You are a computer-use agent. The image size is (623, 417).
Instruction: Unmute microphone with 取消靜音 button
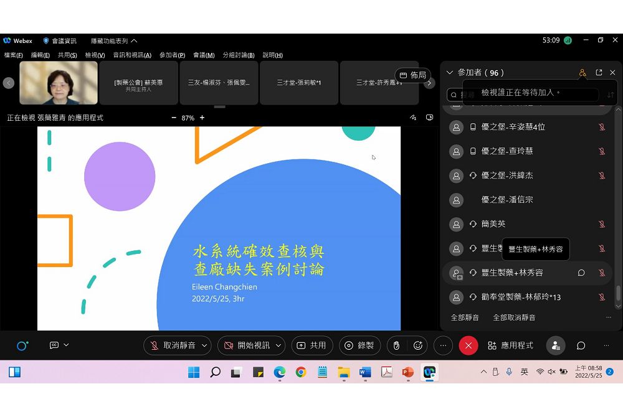[174, 345]
